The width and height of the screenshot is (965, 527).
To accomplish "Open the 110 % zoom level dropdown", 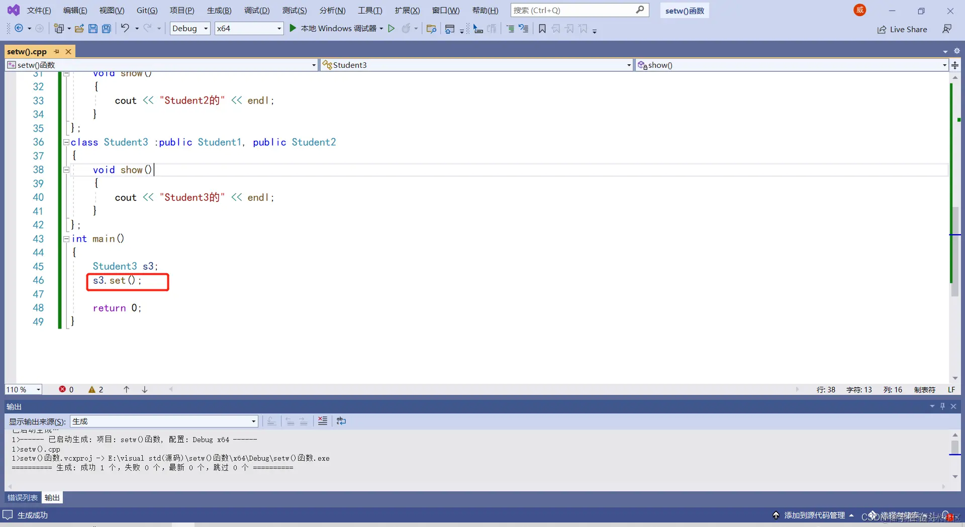I will point(23,389).
